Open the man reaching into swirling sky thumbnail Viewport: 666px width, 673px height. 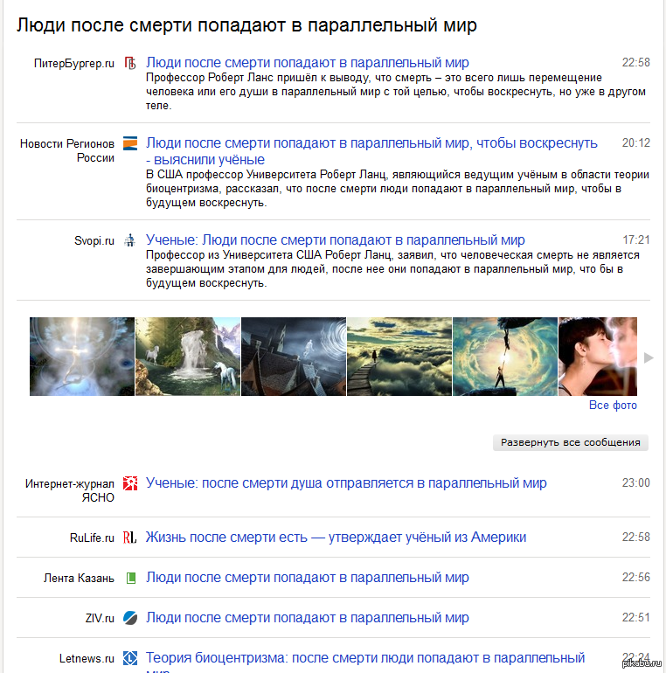pyautogui.click(x=505, y=357)
